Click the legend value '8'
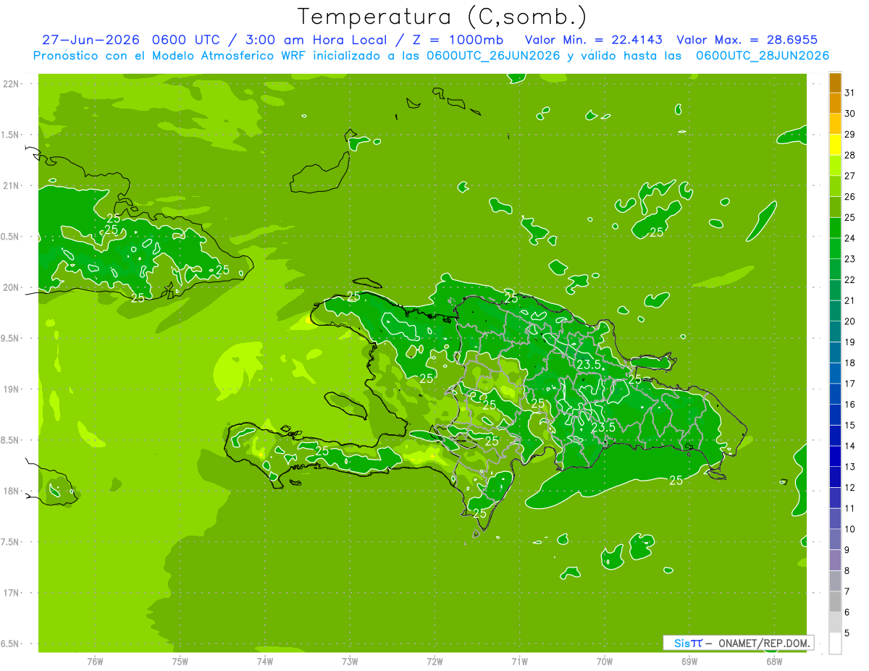 point(847,570)
